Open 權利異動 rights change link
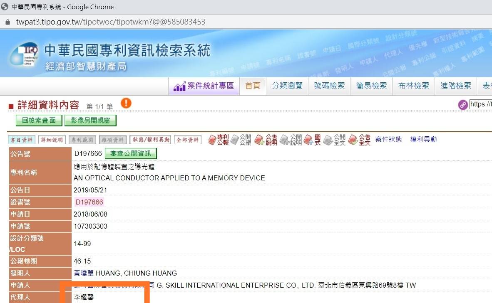Image resolution: width=492 pixels, height=303 pixels. [423, 139]
